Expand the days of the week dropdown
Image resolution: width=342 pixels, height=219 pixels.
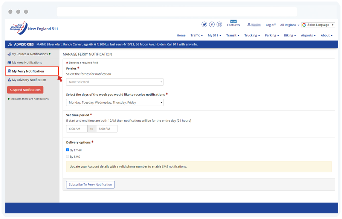click(x=115, y=103)
